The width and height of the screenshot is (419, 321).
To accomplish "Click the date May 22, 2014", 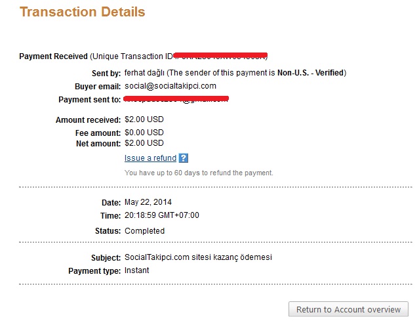I will click(x=148, y=202).
